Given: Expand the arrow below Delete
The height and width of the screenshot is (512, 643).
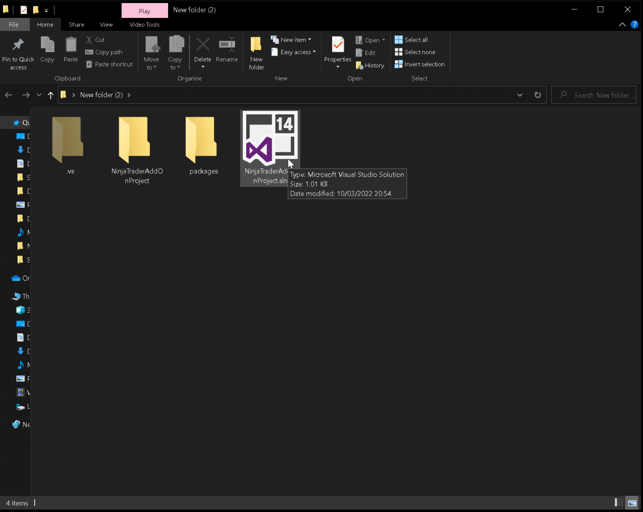Looking at the screenshot, I should click(x=203, y=67).
